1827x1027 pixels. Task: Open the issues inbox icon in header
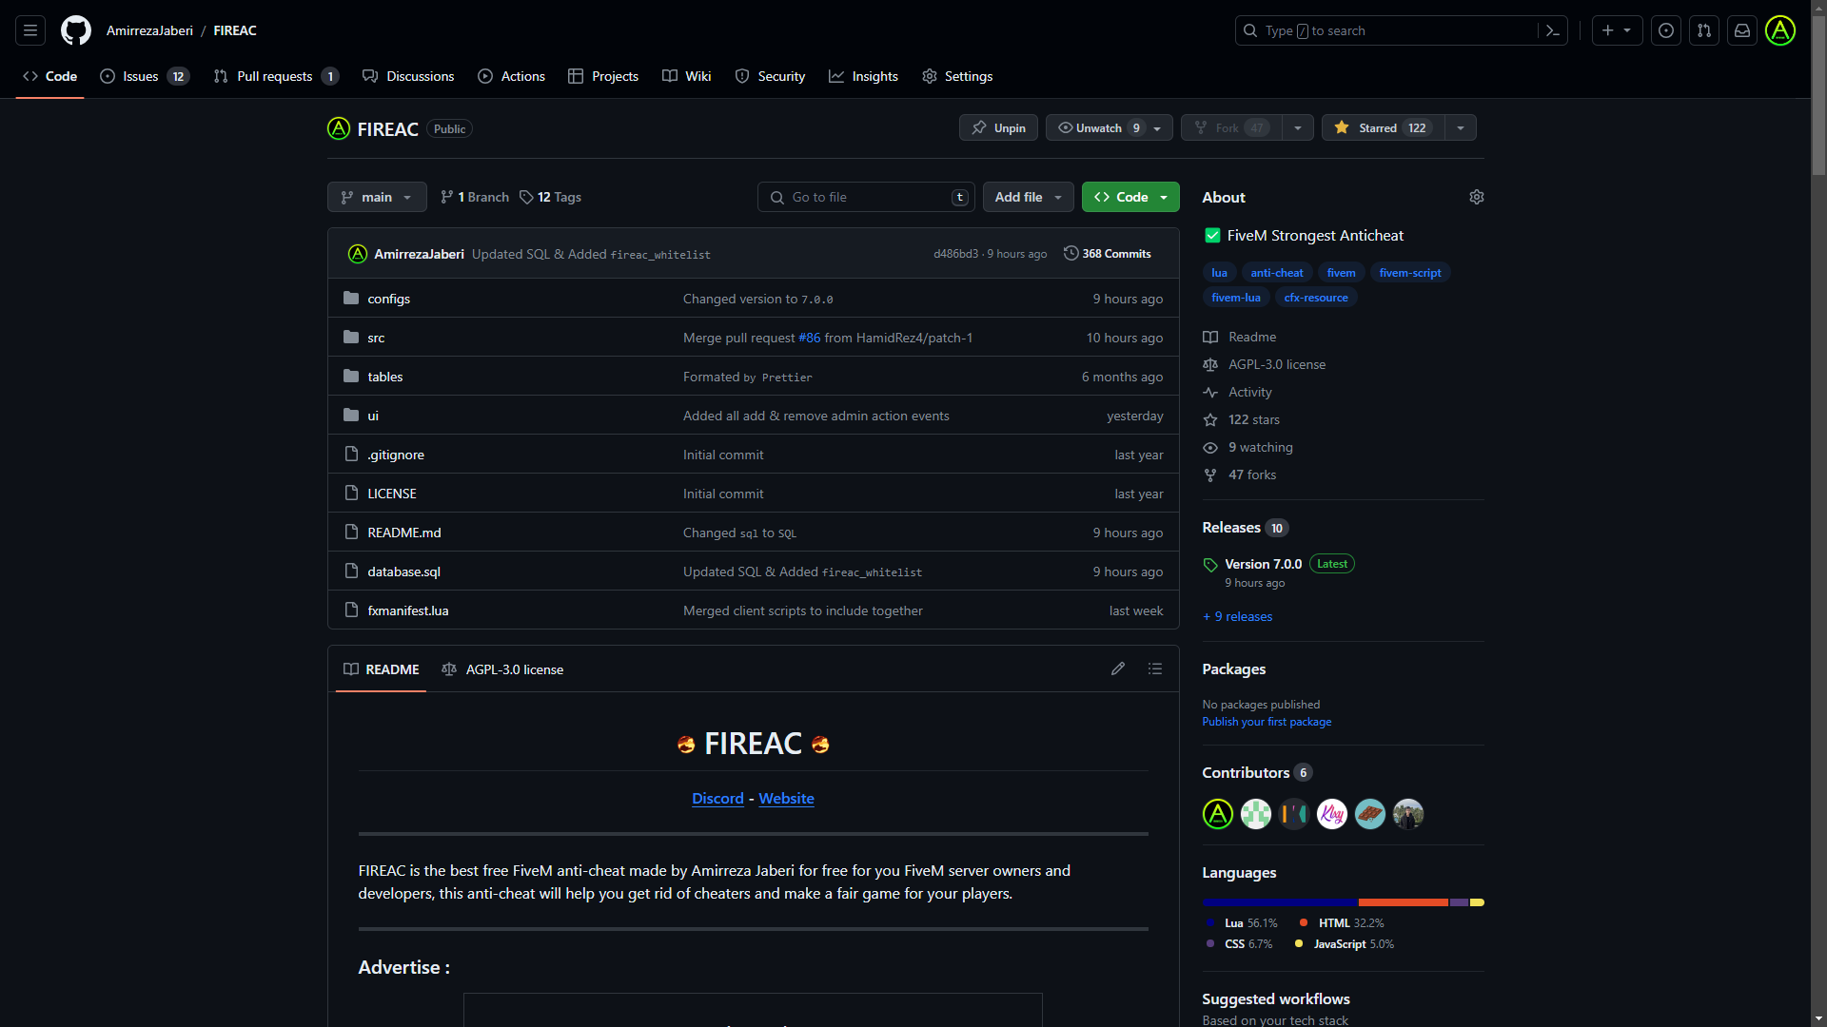[1666, 30]
